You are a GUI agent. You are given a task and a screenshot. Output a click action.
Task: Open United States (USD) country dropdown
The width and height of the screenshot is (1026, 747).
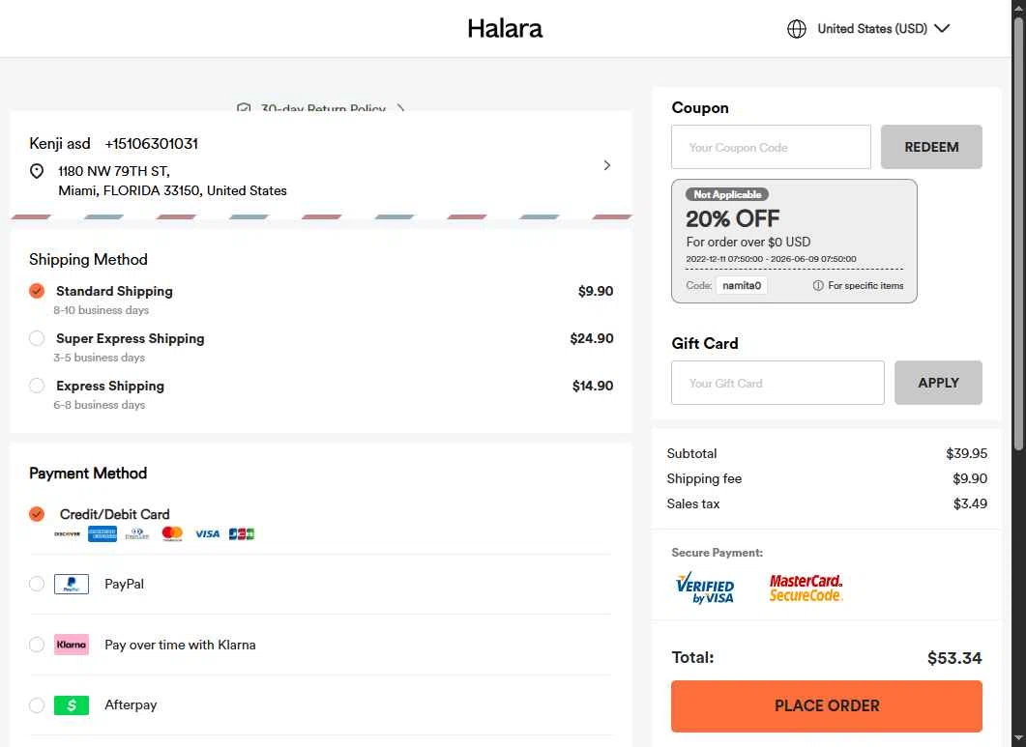click(870, 29)
